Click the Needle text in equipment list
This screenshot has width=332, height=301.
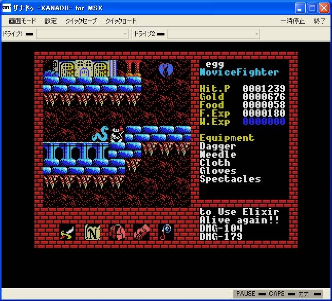[x=218, y=155]
